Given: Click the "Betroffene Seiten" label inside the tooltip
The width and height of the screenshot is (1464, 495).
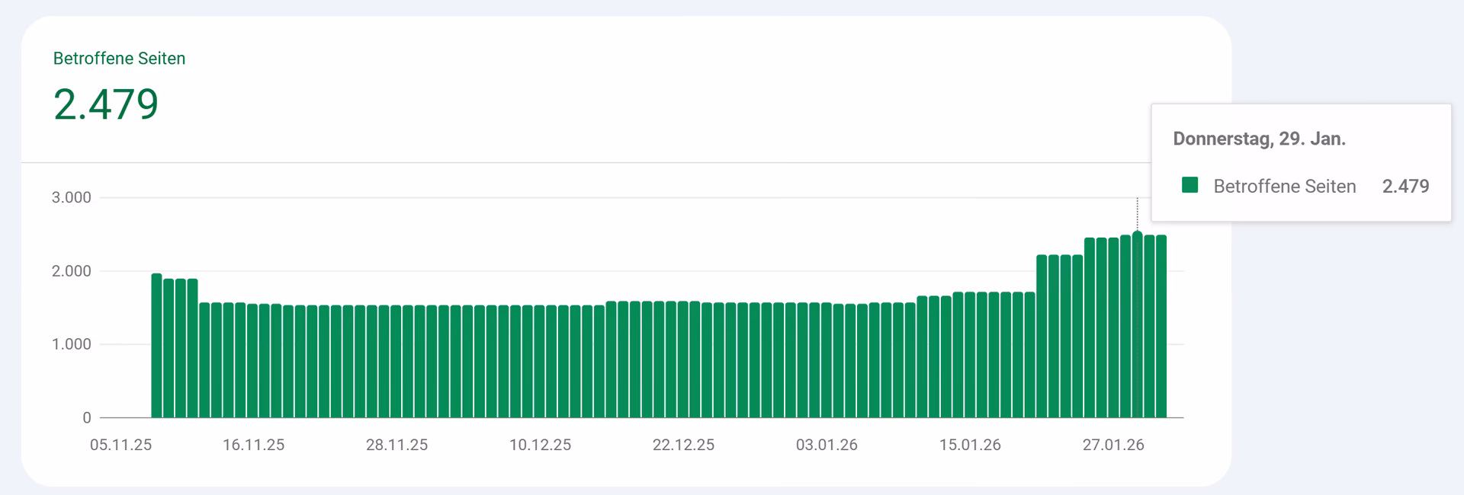Looking at the screenshot, I should [1284, 187].
